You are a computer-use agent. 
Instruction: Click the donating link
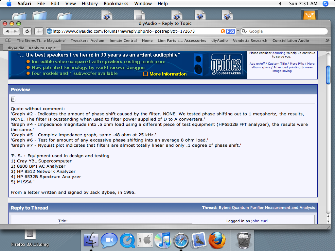[x=279, y=53]
